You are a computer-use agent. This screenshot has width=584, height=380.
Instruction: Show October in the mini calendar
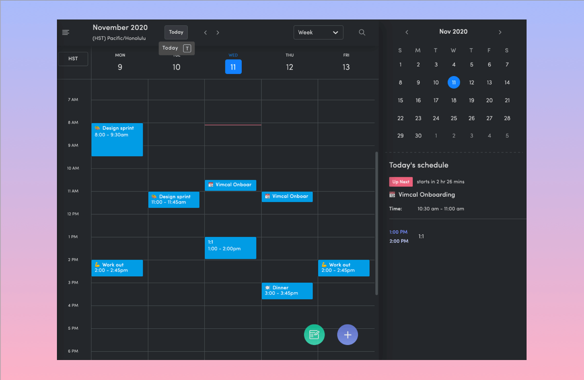coord(407,32)
